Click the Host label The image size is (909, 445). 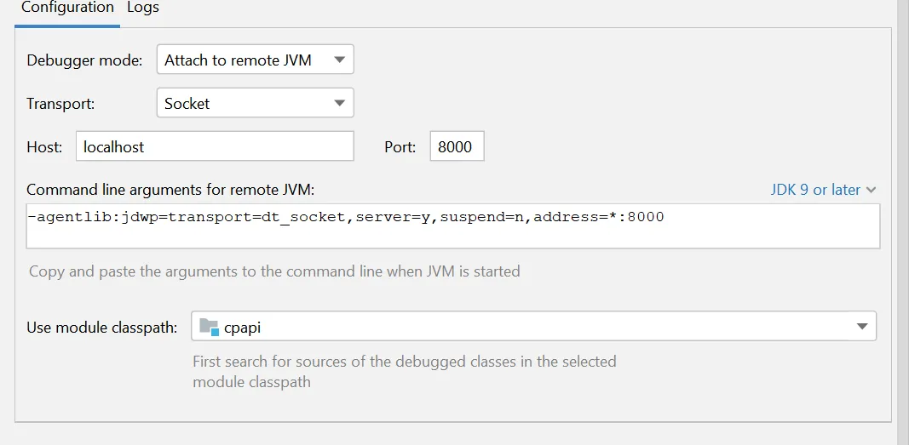pos(44,146)
